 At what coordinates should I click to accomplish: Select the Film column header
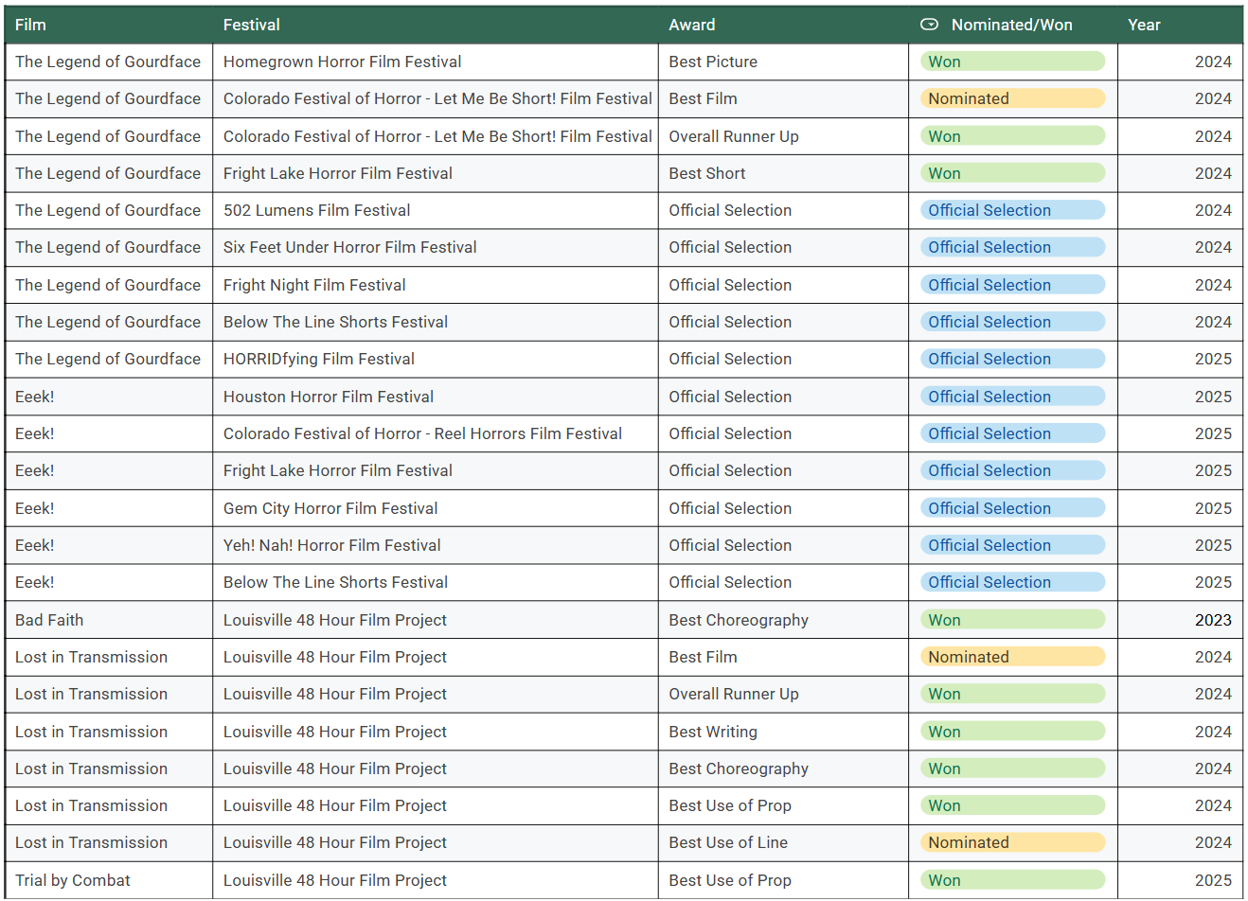pos(109,25)
